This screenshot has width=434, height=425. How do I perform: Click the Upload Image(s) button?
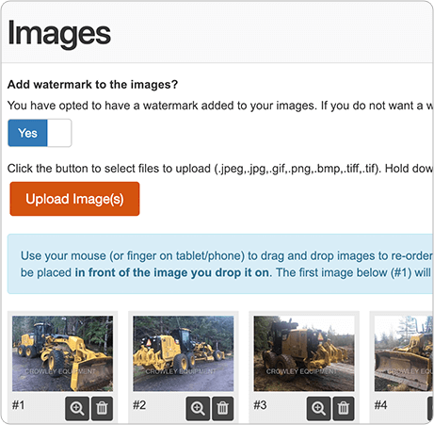point(74,199)
